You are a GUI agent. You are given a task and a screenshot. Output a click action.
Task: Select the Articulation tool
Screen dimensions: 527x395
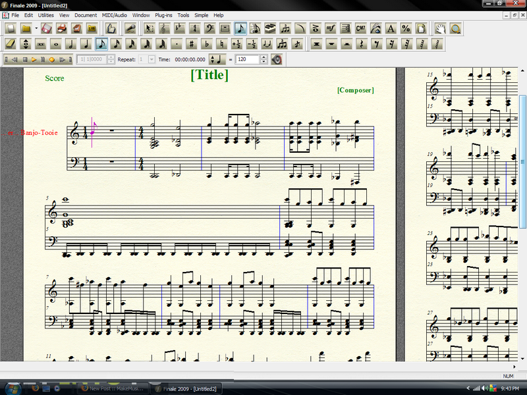click(316, 28)
